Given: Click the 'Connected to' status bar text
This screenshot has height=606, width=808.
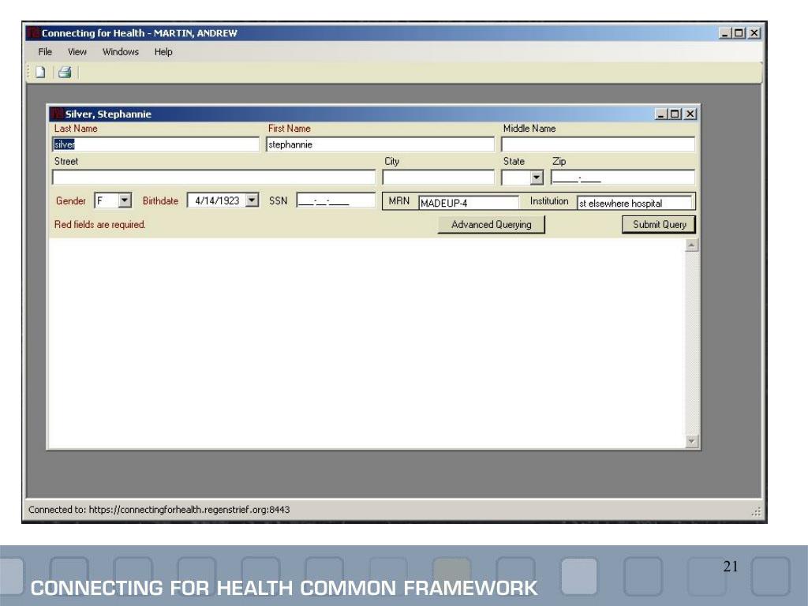Looking at the screenshot, I should click(x=159, y=510).
